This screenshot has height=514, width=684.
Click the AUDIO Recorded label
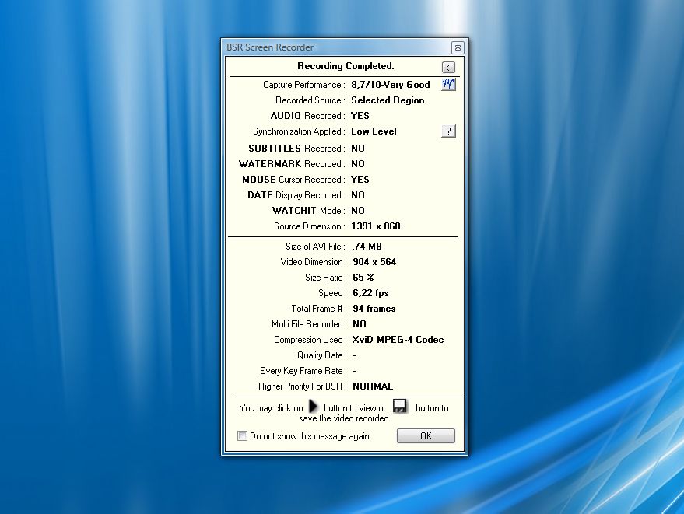307,116
